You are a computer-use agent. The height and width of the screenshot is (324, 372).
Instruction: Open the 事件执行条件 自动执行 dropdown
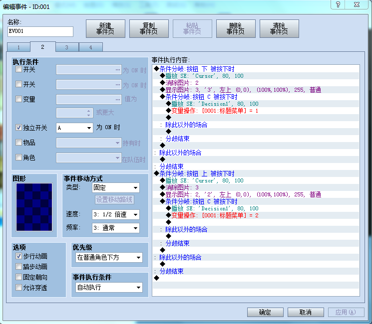pos(109,288)
